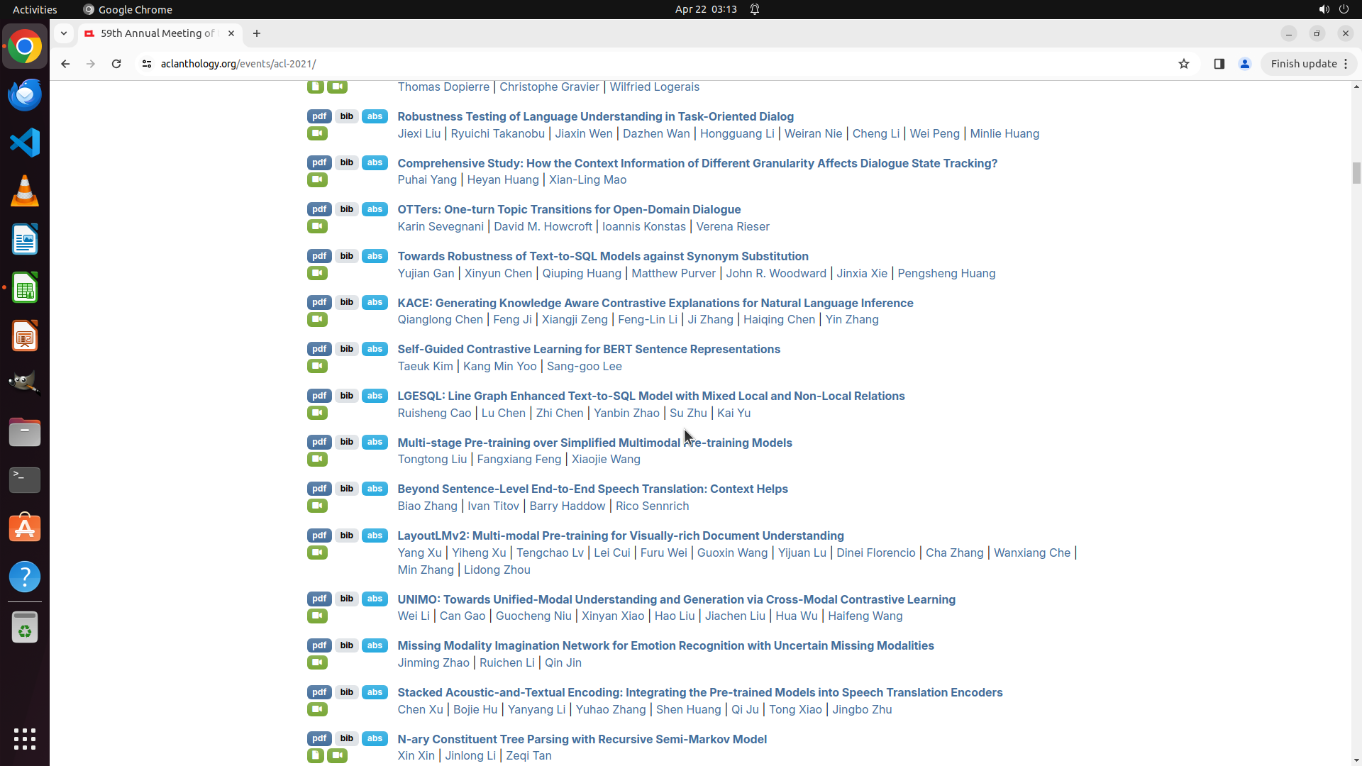Screen dimensions: 1362x766
Task: Toggle abstract for Self-Guided Contrastive Learning paper
Action: [x=375, y=349]
